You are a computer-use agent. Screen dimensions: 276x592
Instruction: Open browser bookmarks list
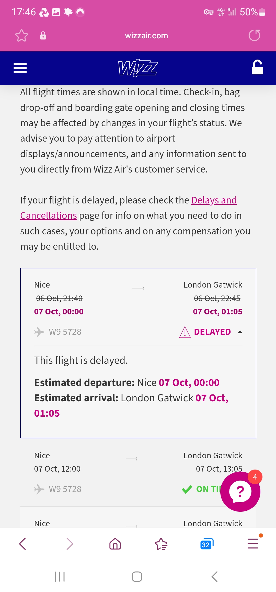(161, 544)
